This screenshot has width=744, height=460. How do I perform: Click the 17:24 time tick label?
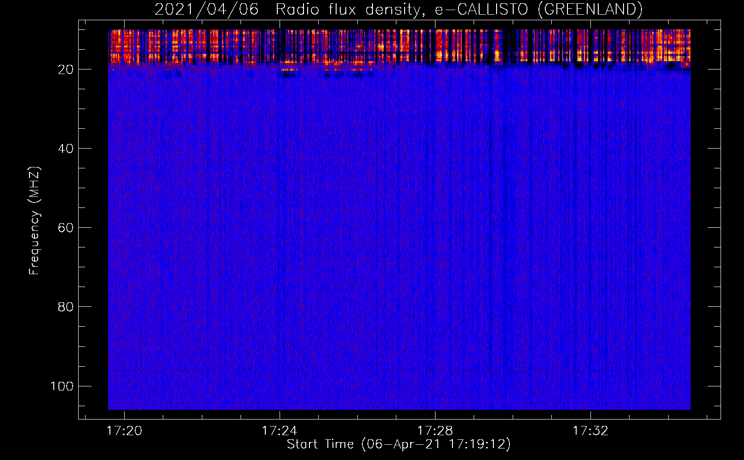click(280, 431)
